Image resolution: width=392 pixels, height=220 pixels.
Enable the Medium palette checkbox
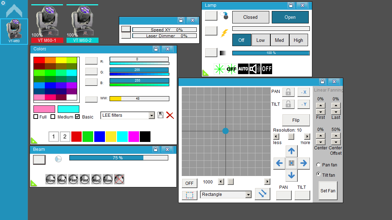click(53, 117)
